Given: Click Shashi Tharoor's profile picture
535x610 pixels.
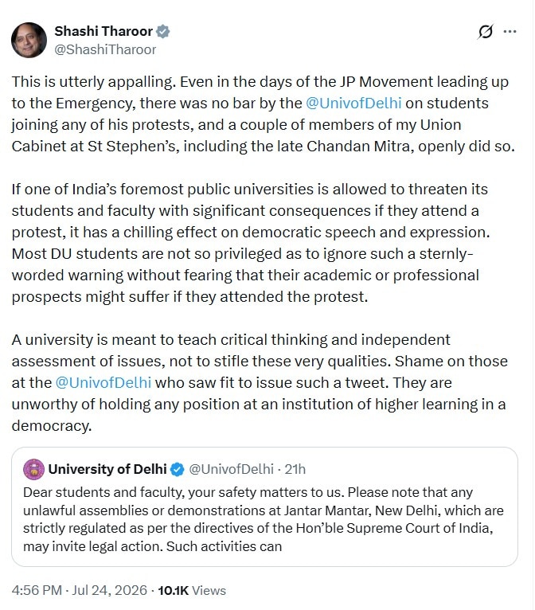Looking at the screenshot, I should [29, 40].
